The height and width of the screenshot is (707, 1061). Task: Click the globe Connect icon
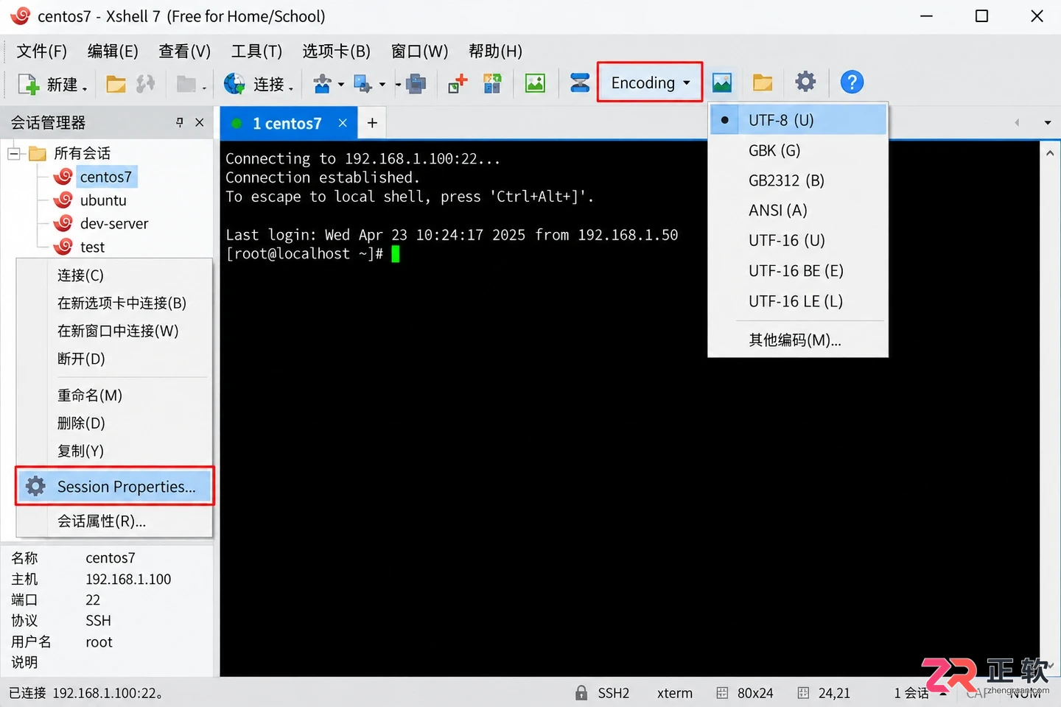click(234, 84)
